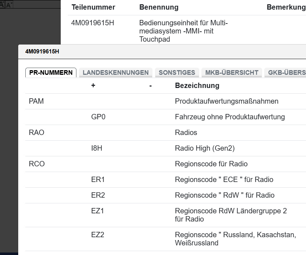Show the MKB-ÜBERSICHT tab
Image resolution: width=306 pixels, height=255 pixels.
click(232, 73)
